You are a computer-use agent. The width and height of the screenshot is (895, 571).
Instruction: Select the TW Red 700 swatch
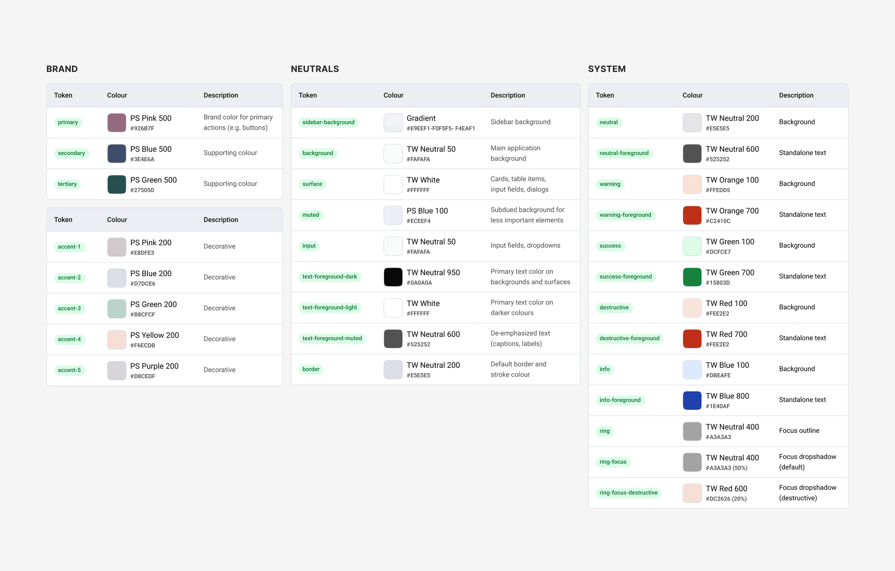[x=692, y=339]
